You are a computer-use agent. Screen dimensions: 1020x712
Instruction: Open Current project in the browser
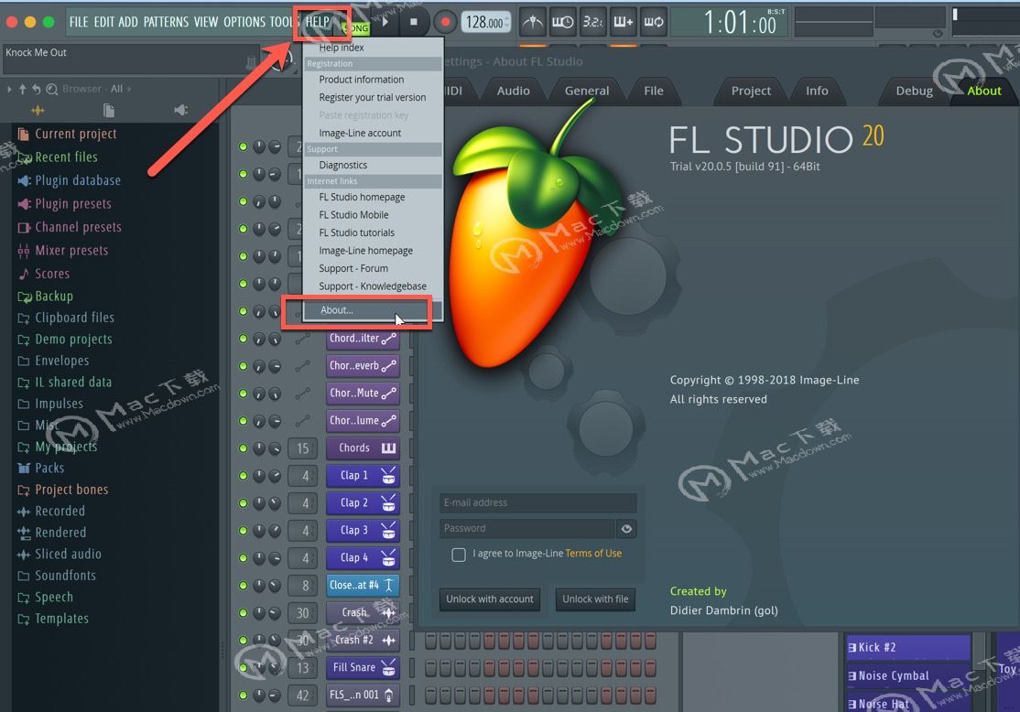pyautogui.click(x=68, y=134)
